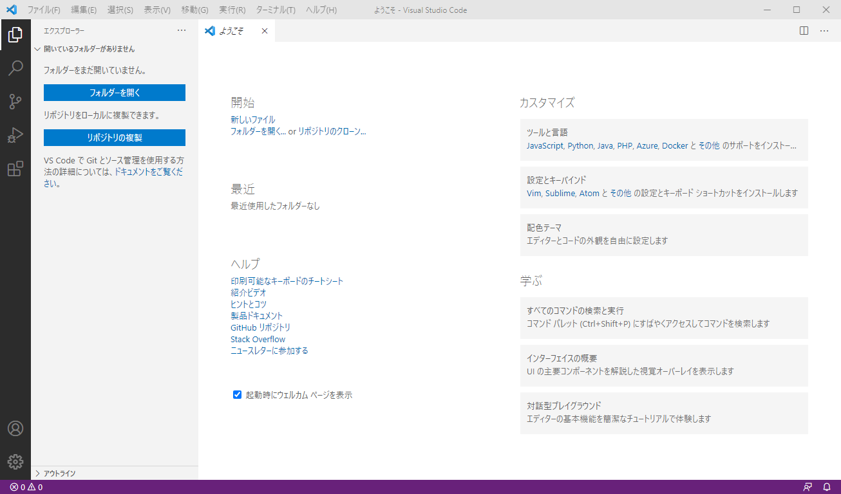This screenshot has width=841, height=494.
Task: Click ニュースレターに参加する link
Action: pyautogui.click(x=269, y=351)
